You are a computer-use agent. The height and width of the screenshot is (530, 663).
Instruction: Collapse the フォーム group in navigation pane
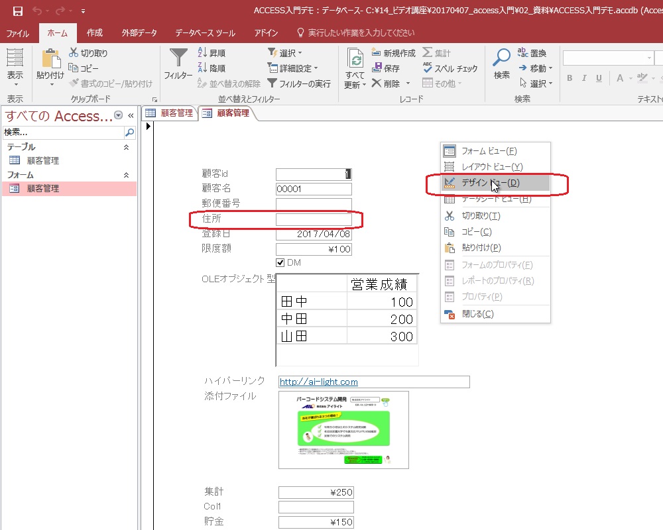(x=126, y=175)
